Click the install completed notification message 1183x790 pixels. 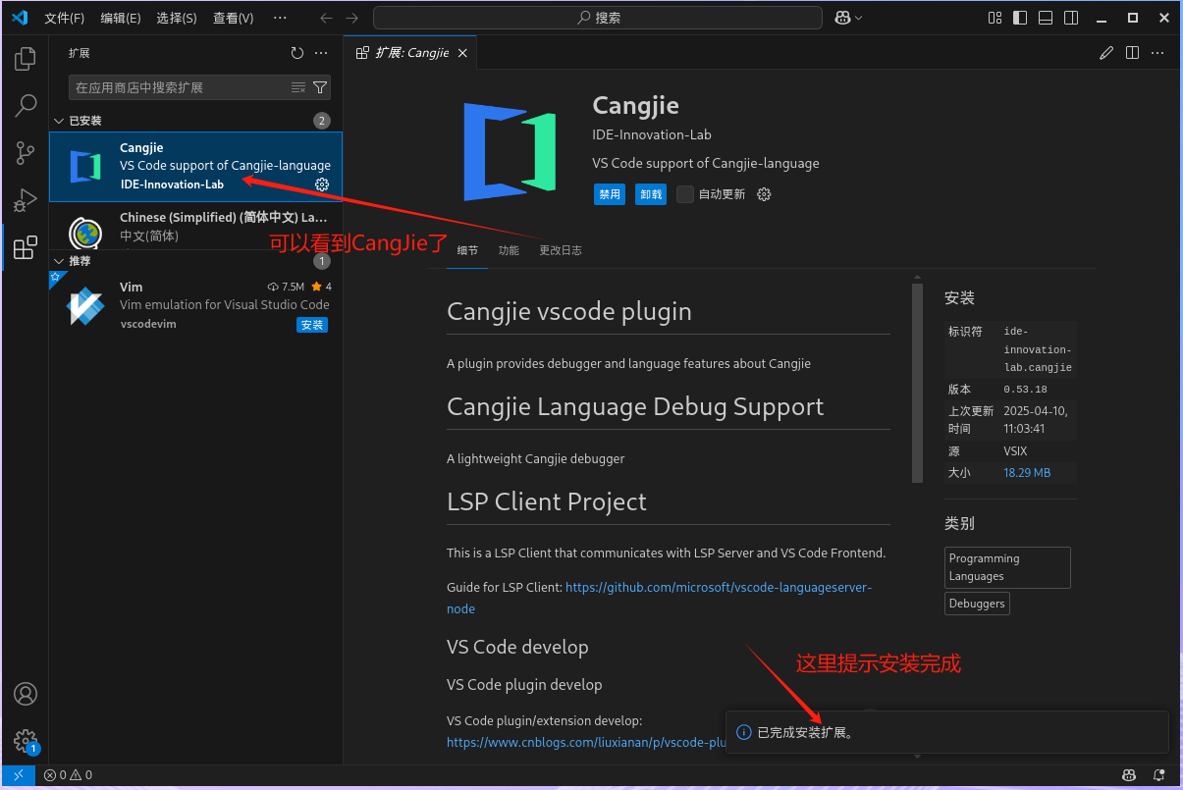[x=806, y=733]
